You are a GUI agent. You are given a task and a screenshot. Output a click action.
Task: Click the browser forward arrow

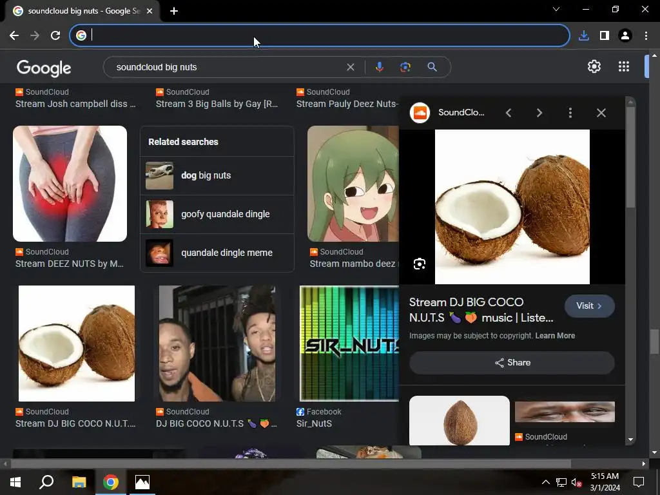tap(35, 35)
